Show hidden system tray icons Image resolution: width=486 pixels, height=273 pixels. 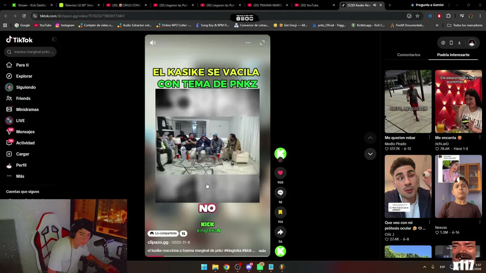(424, 267)
